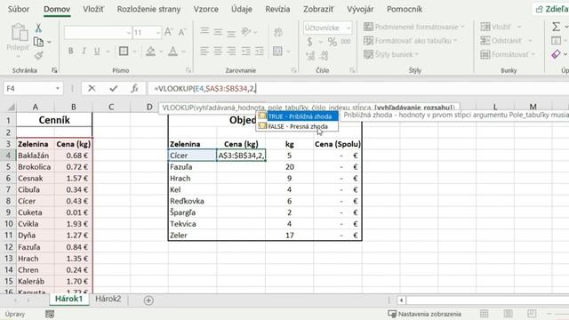Viewport: 569px width, 320px height.
Task: Toggle the Wrap Text icon
Action: click(278, 32)
